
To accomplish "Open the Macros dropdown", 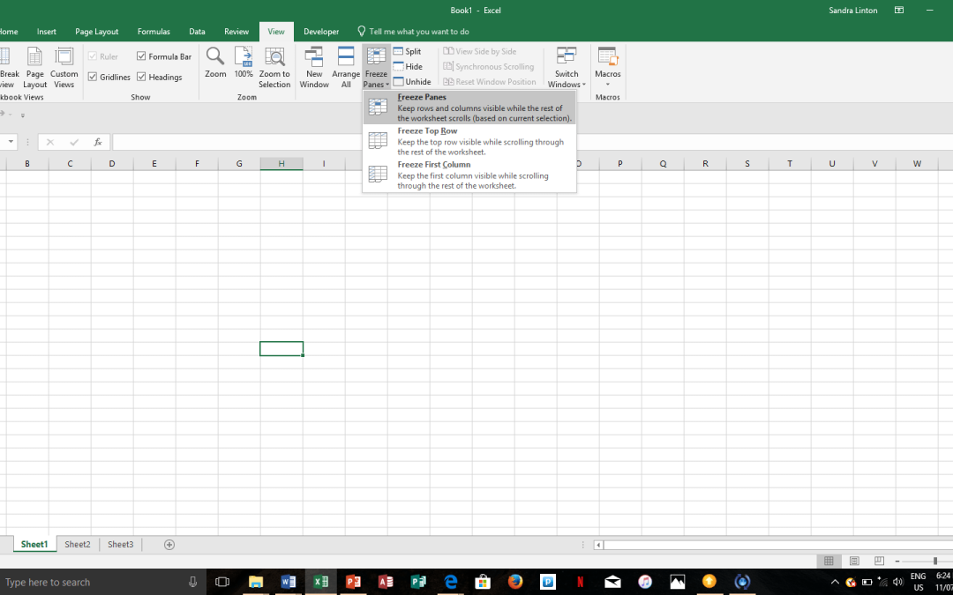I will (608, 67).
